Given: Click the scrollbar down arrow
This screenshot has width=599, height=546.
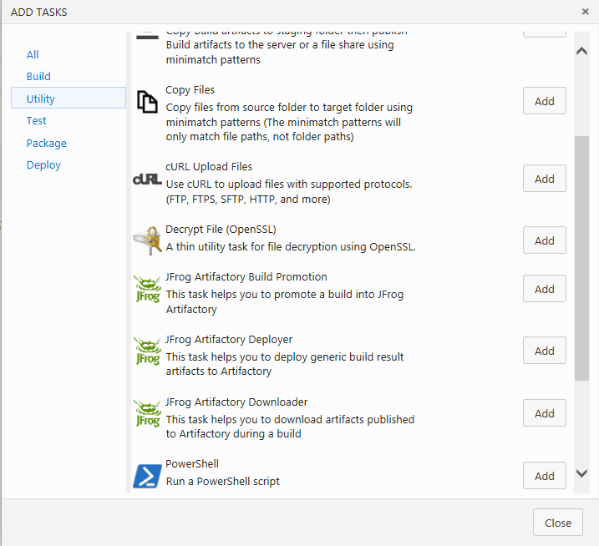Looking at the screenshot, I should pyautogui.click(x=581, y=473).
